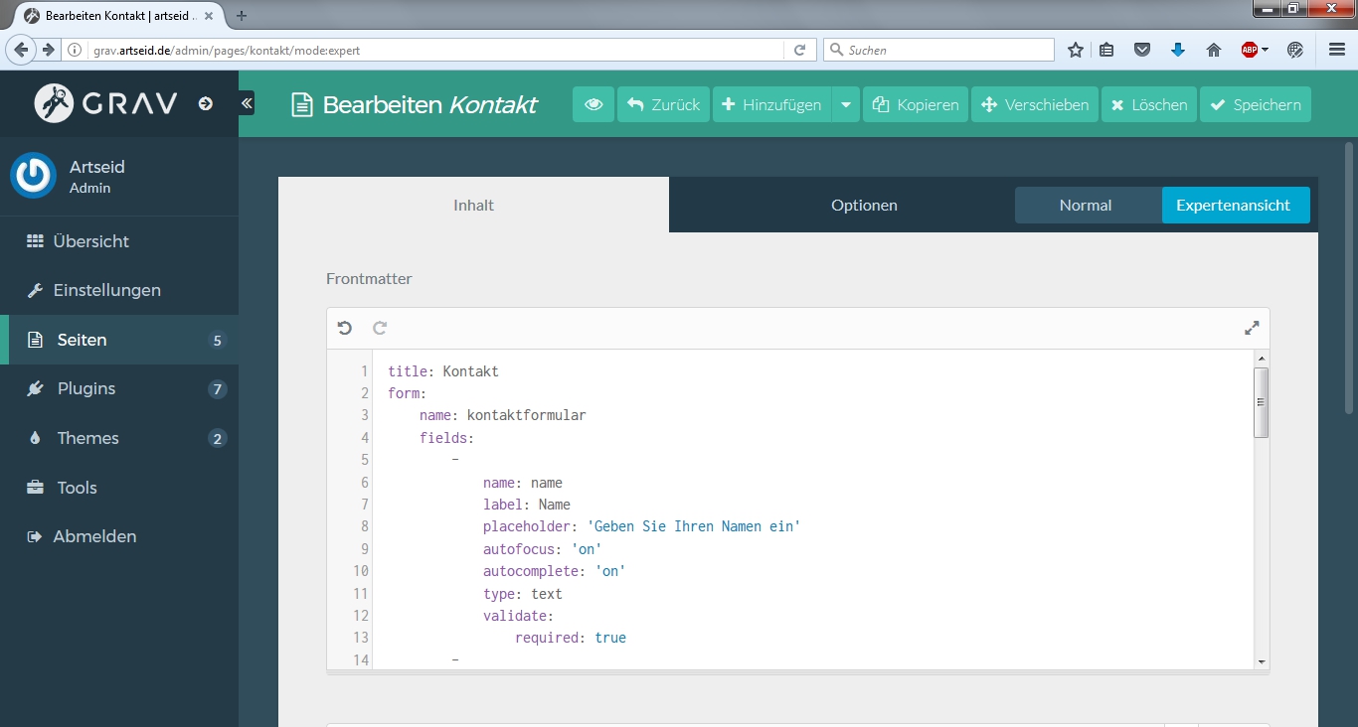Click the arrow icon beside Grav logo
This screenshot has height=727, width=1358.
coord(206,103)
